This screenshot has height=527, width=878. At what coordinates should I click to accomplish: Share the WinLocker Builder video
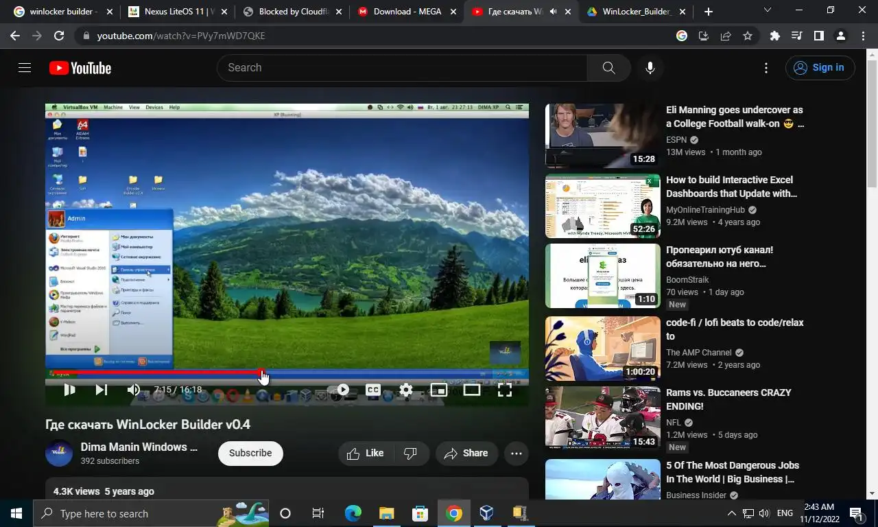pos(466,453)
